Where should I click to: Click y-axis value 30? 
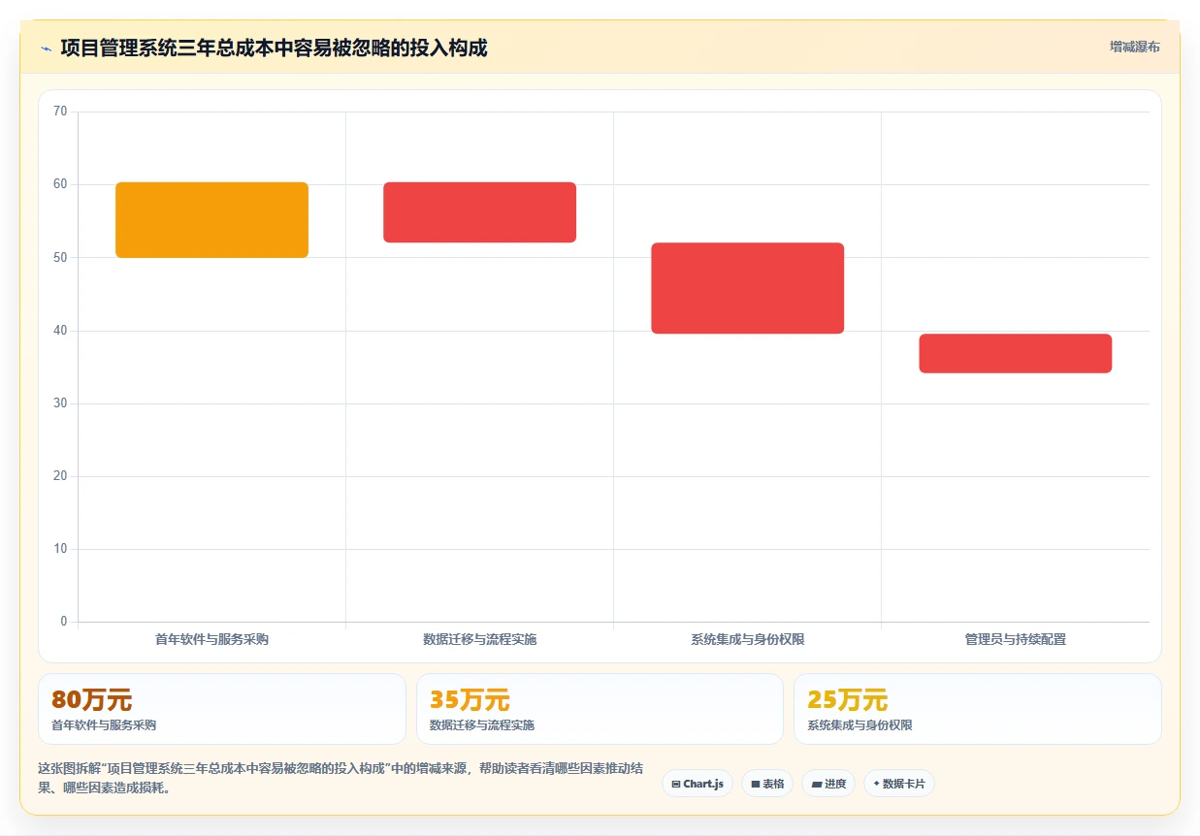pos(60,403)
